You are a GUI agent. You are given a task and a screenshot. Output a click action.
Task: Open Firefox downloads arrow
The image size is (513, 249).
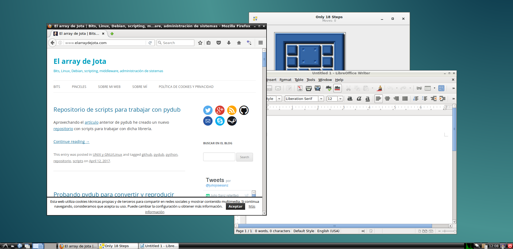[x=229, y=43]
